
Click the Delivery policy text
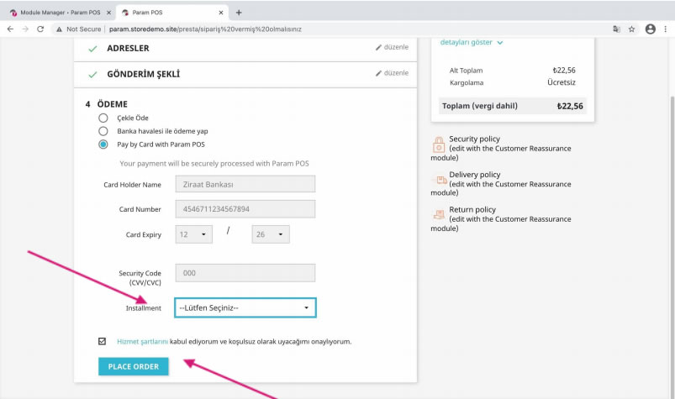[x=474, y=175]
